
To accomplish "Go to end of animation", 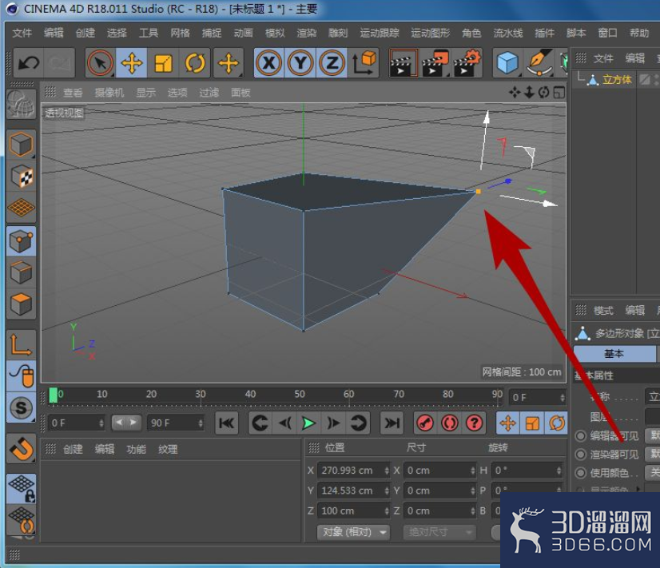I will pyautogui.click(x=392, y=423).
